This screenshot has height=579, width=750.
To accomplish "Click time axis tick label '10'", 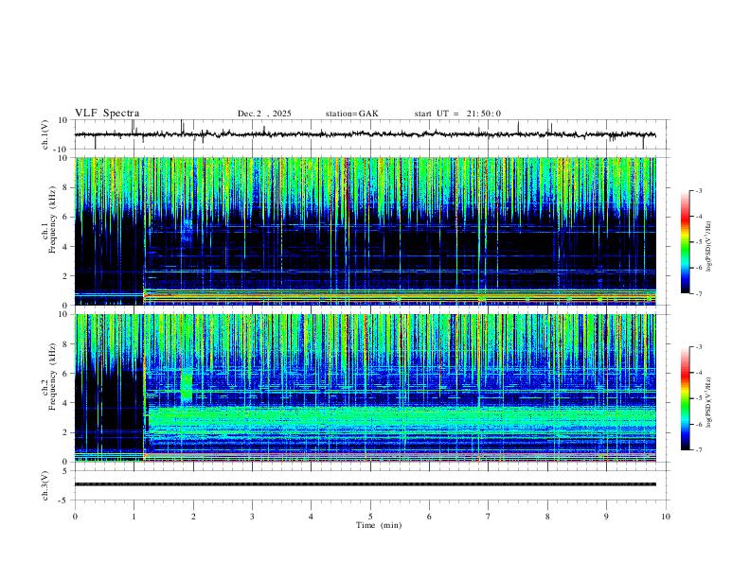I will pyautogui.click(x=666, y=517).
